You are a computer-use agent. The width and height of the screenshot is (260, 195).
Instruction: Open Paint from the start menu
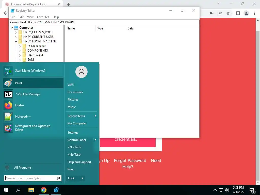tap(33, 83)
